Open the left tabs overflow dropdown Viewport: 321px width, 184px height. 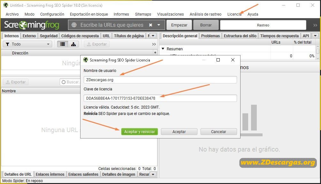(x=153, y=36)
